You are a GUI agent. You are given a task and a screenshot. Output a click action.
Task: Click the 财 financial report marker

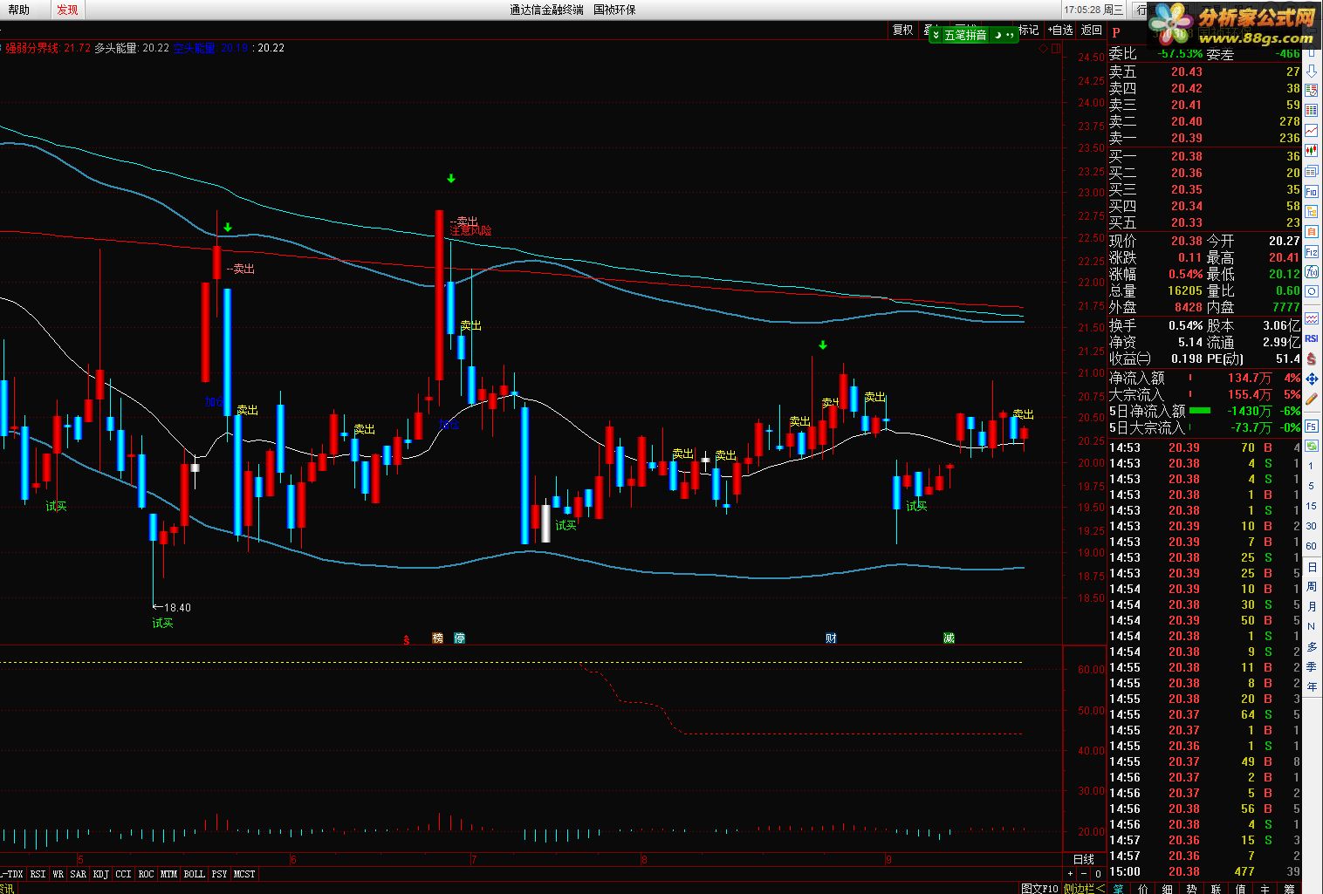click(x=831, y=638)
